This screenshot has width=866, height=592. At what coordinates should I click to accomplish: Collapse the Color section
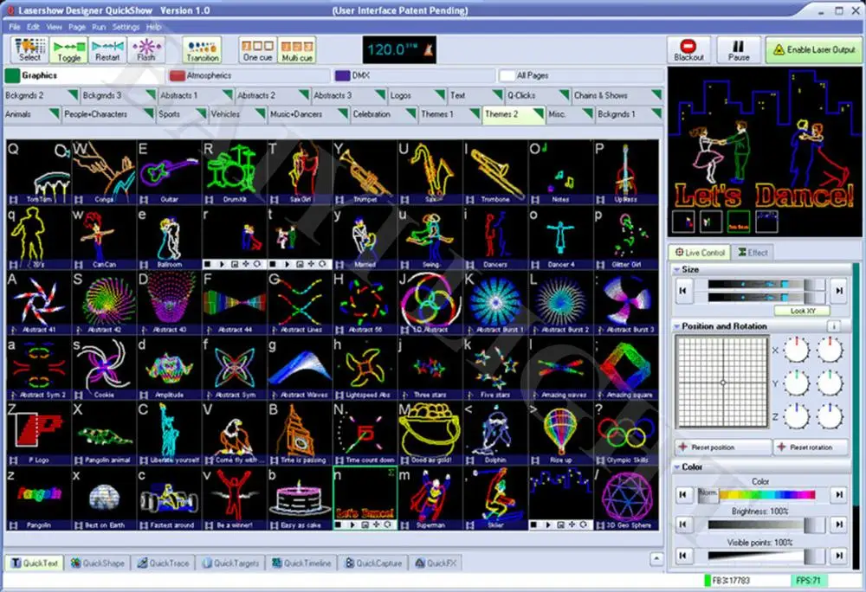point(676,467)
